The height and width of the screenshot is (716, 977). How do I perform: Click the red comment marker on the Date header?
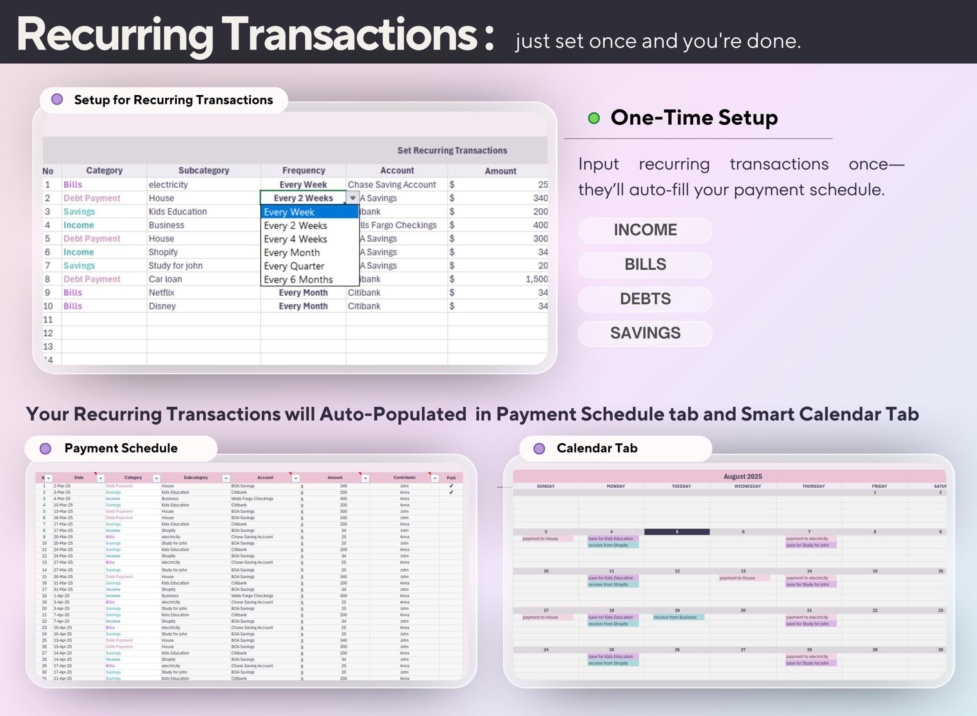(95, 474)
